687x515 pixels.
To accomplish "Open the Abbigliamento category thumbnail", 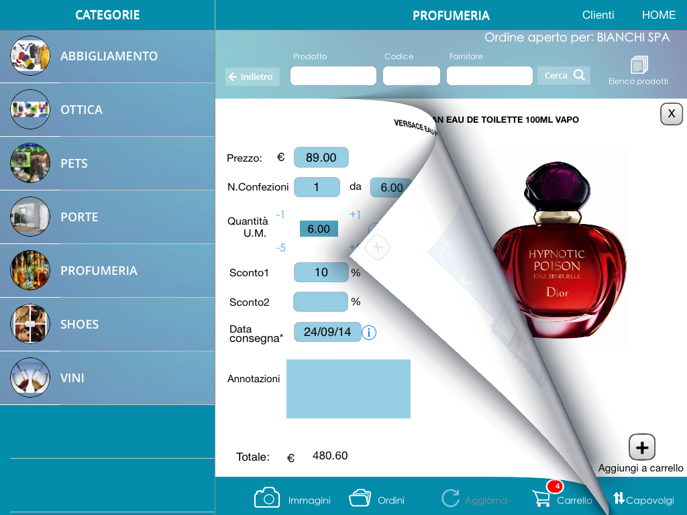I will tap(30, 56).
